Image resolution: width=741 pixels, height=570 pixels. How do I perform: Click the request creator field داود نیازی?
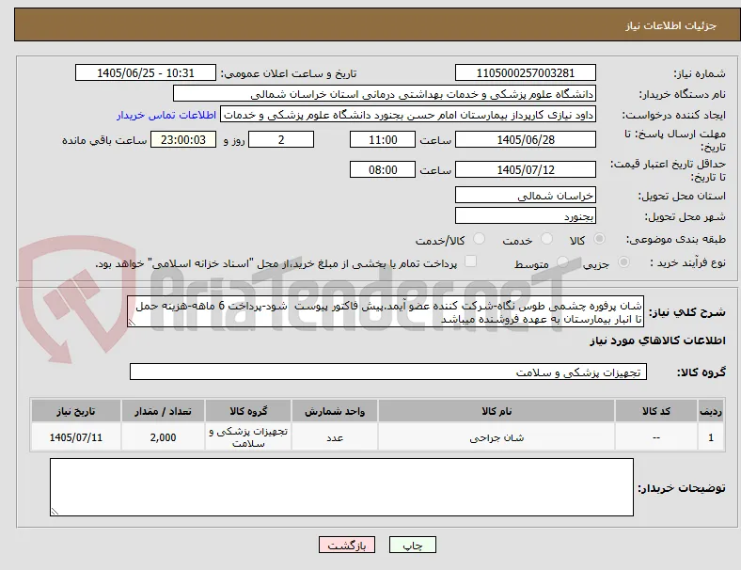408,115
